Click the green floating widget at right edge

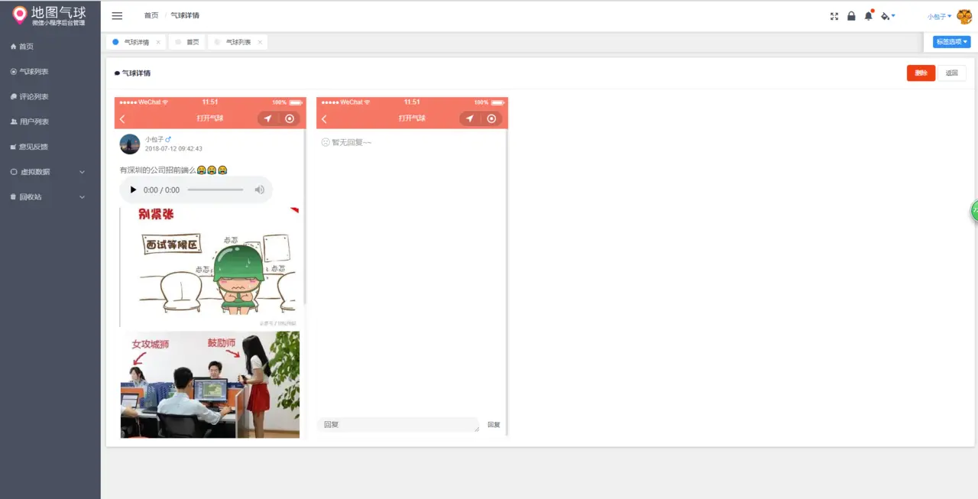point(974,211)
